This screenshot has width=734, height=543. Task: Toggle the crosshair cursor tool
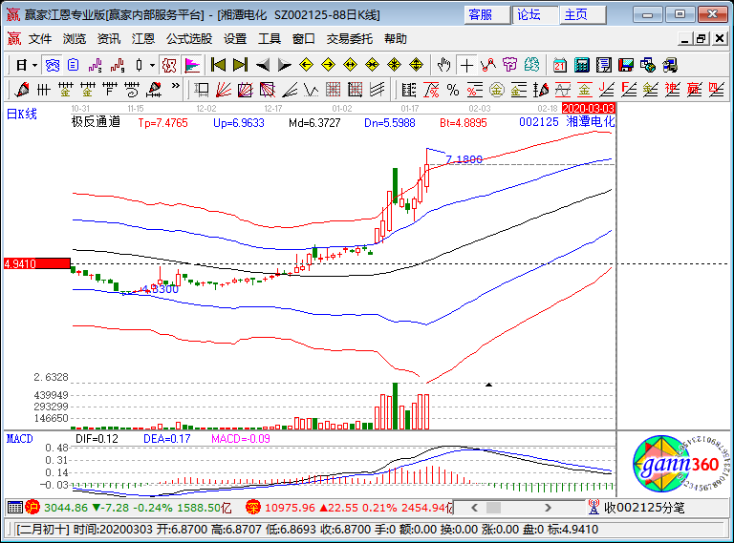(466, 65)
